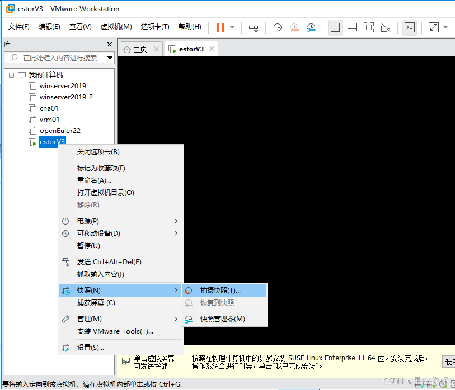Select vrm01 virtual machine
The width and height of the screenshot is (455, 390).
(49, 120)
